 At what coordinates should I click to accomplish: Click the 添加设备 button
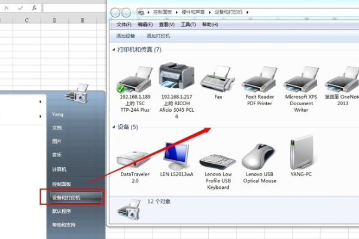[126, 36]
